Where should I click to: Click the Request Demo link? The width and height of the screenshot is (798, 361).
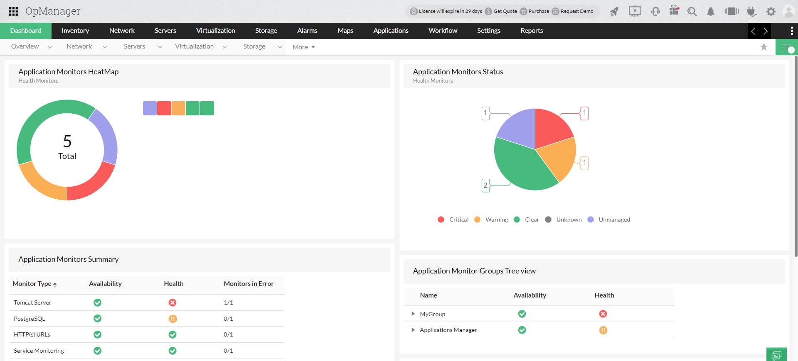(x=576, y=11)
